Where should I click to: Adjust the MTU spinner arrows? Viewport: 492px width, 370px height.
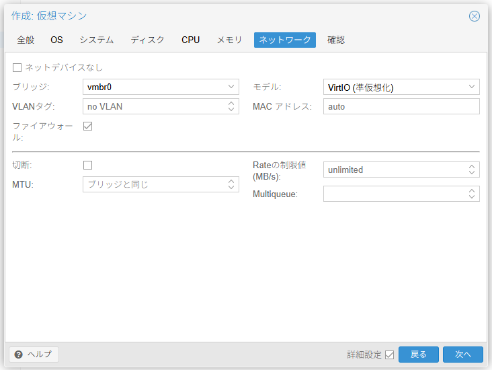[x=231, y=184]
